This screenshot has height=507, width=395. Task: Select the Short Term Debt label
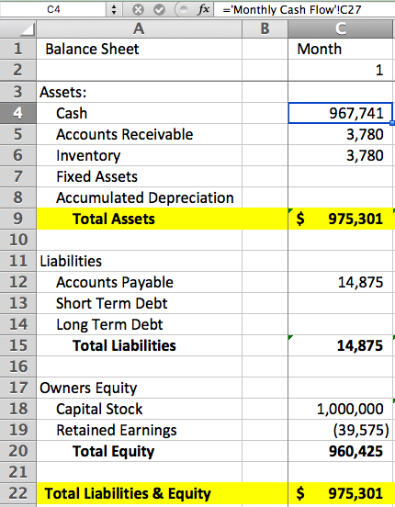[x=139, y=303]
